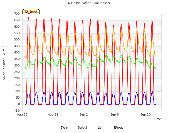Click the Aug 25 x-axis tick label

point(22,114)
